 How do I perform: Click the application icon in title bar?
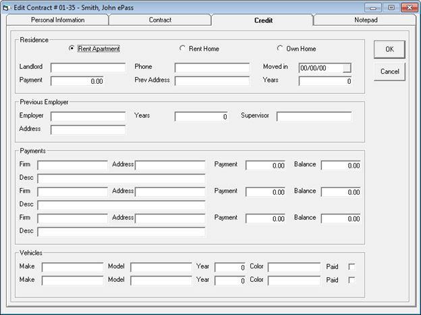coord(6,7)
